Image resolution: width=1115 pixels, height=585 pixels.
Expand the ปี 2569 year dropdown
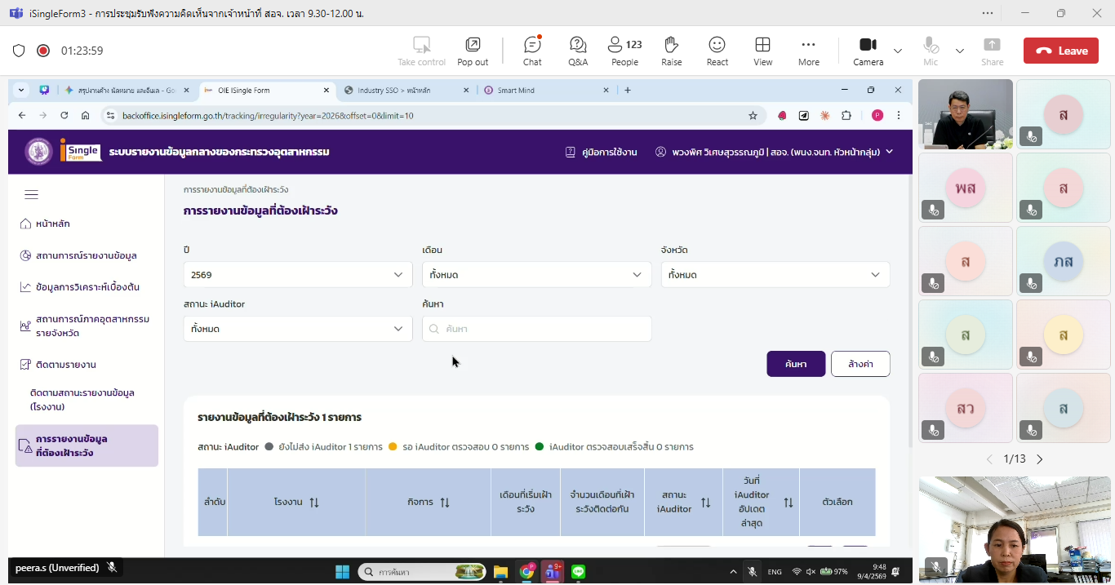click(297, 275)
